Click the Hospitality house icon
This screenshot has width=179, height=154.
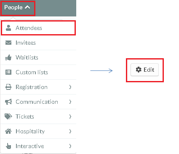(8, 131)
